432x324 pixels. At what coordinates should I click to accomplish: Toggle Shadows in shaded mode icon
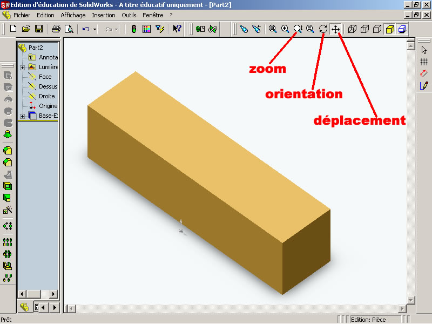(x=402, y=29)
